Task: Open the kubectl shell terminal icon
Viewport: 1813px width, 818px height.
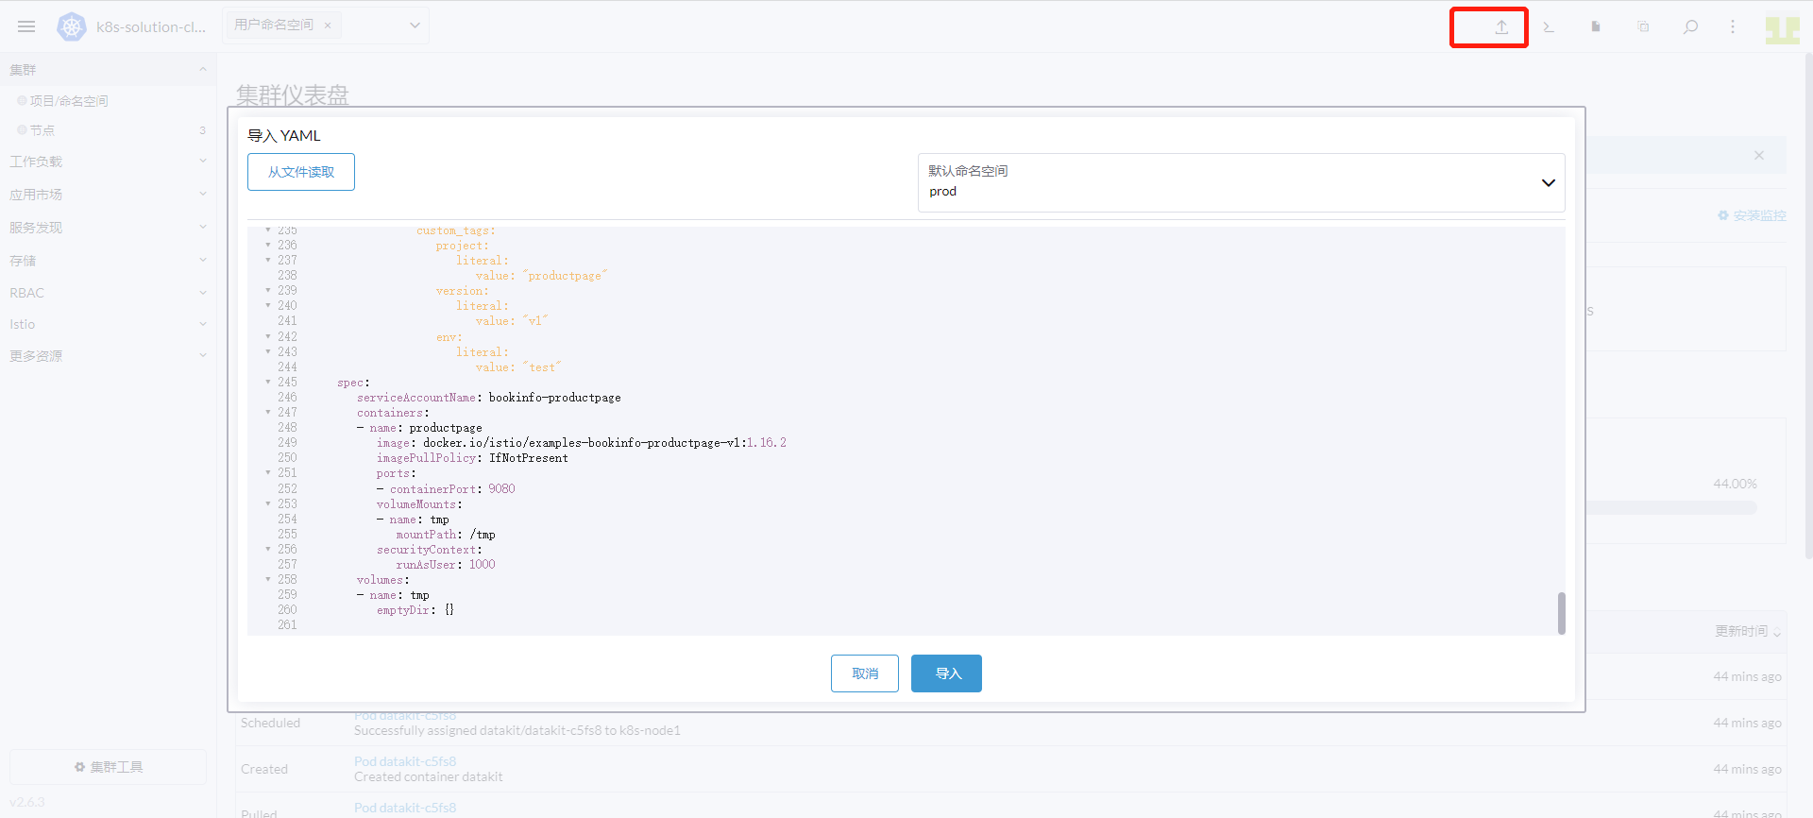Action: click(1549, 27)
